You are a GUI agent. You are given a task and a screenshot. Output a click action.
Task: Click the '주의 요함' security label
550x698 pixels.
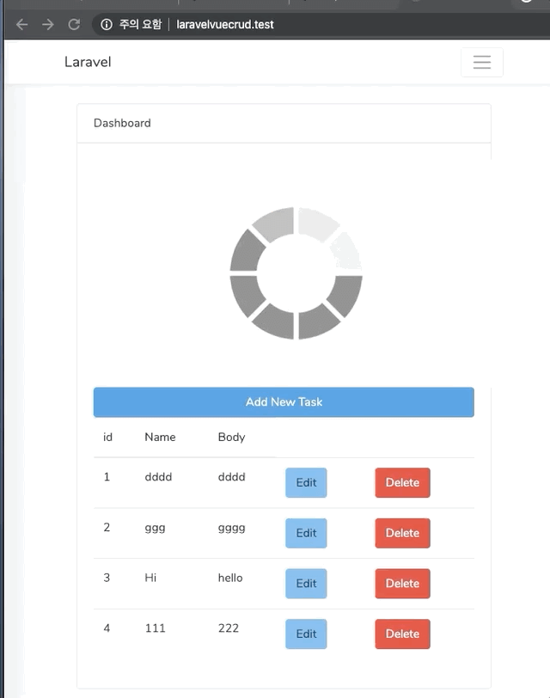pyautogui.click(x=140, y=24)
